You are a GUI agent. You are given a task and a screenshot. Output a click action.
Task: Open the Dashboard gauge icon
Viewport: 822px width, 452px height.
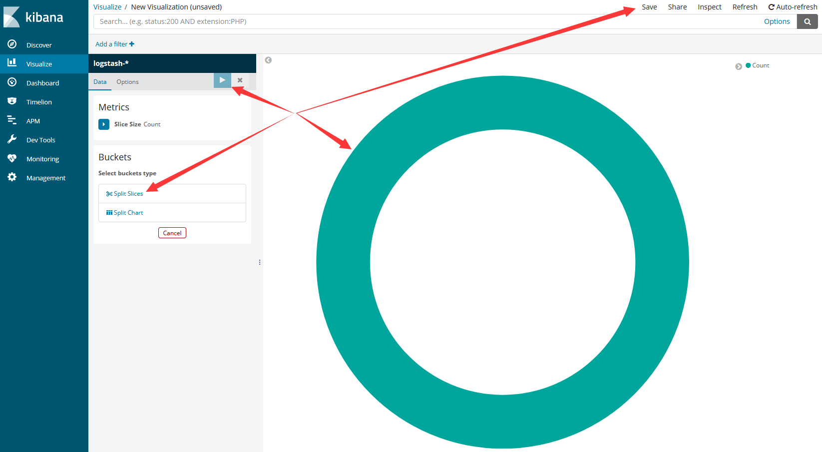tap(12, 82)
